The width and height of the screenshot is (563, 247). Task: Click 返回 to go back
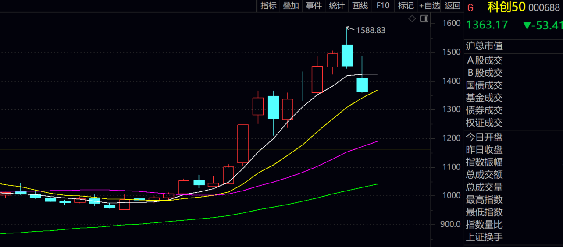pos(453,6)
